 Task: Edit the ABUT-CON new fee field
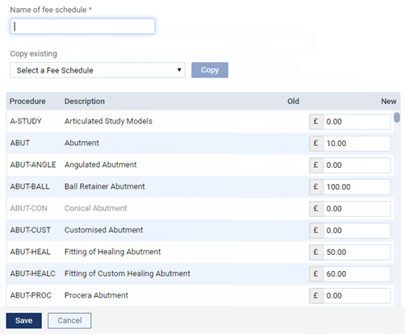coord(357,209)
